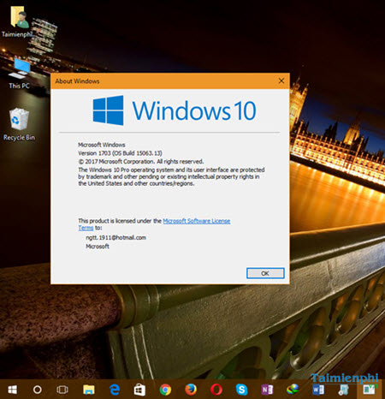Open Cortana search circle
Screen dimensions: 385x399
pos(38,390)
